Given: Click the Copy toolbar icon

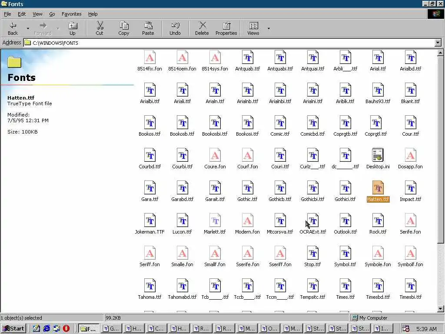Looking at the screenshot, I should point(124,26).
